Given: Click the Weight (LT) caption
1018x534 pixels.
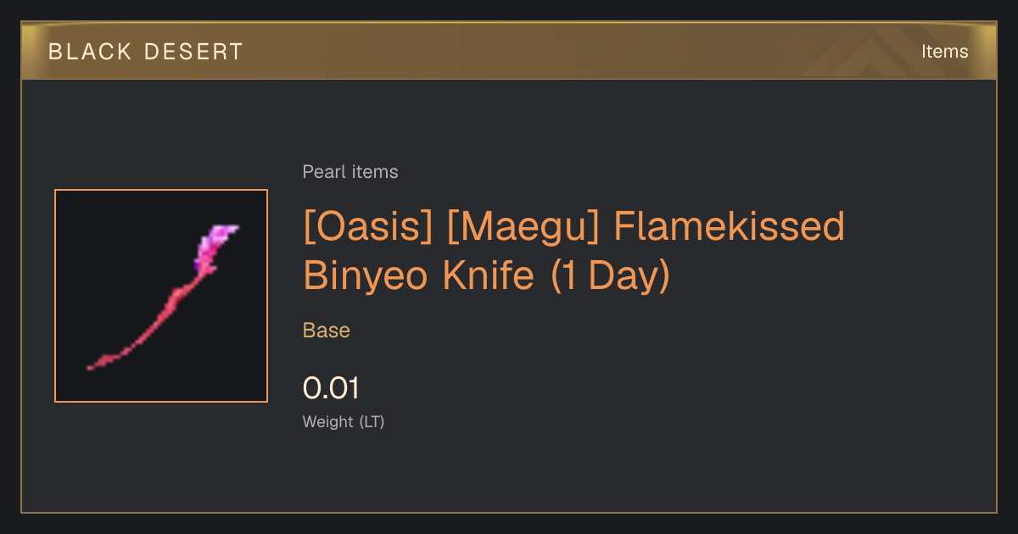Looking at the screenshot, I should coord(344,421).
